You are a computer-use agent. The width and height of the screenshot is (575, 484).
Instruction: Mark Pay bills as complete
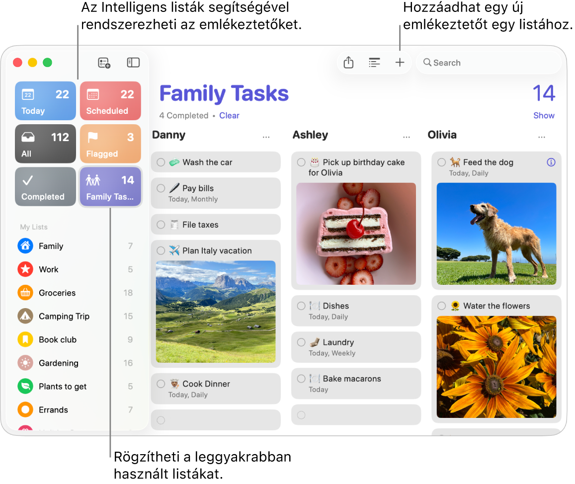(x=161, y=188)
